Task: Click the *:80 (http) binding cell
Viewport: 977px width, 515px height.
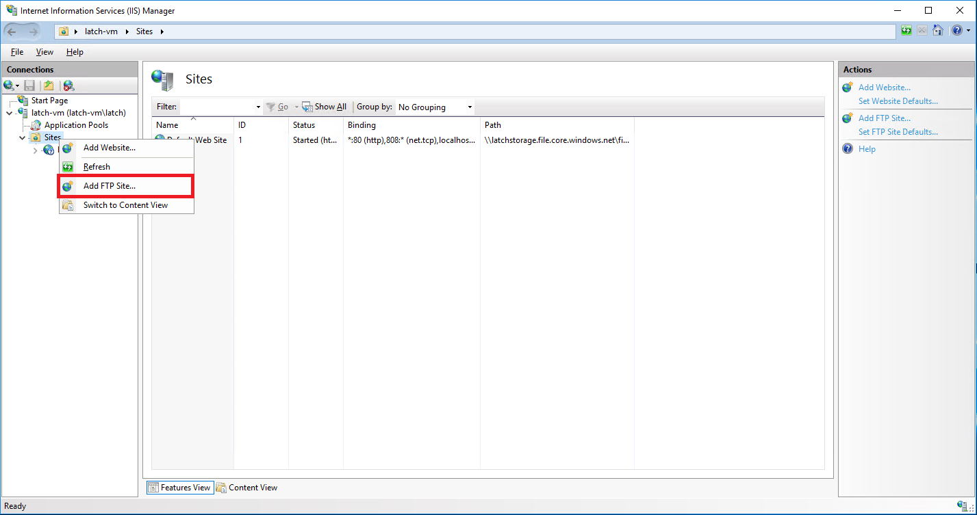Action: point(411,140)
